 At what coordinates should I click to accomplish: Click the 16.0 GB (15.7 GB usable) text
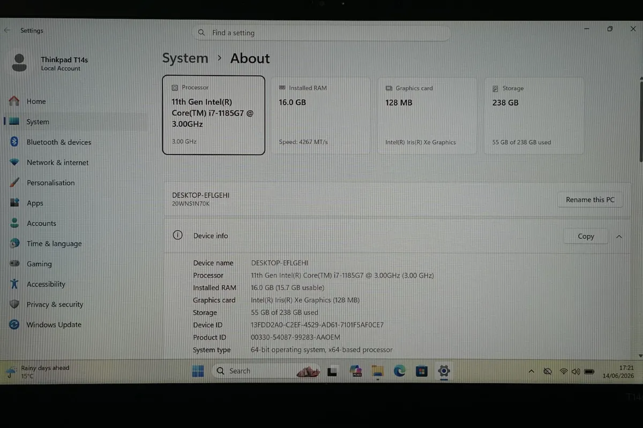point(287,288)
